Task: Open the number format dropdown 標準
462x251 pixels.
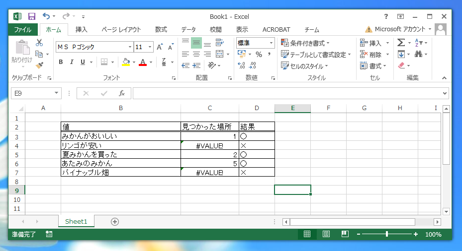Action: (271, 43)
